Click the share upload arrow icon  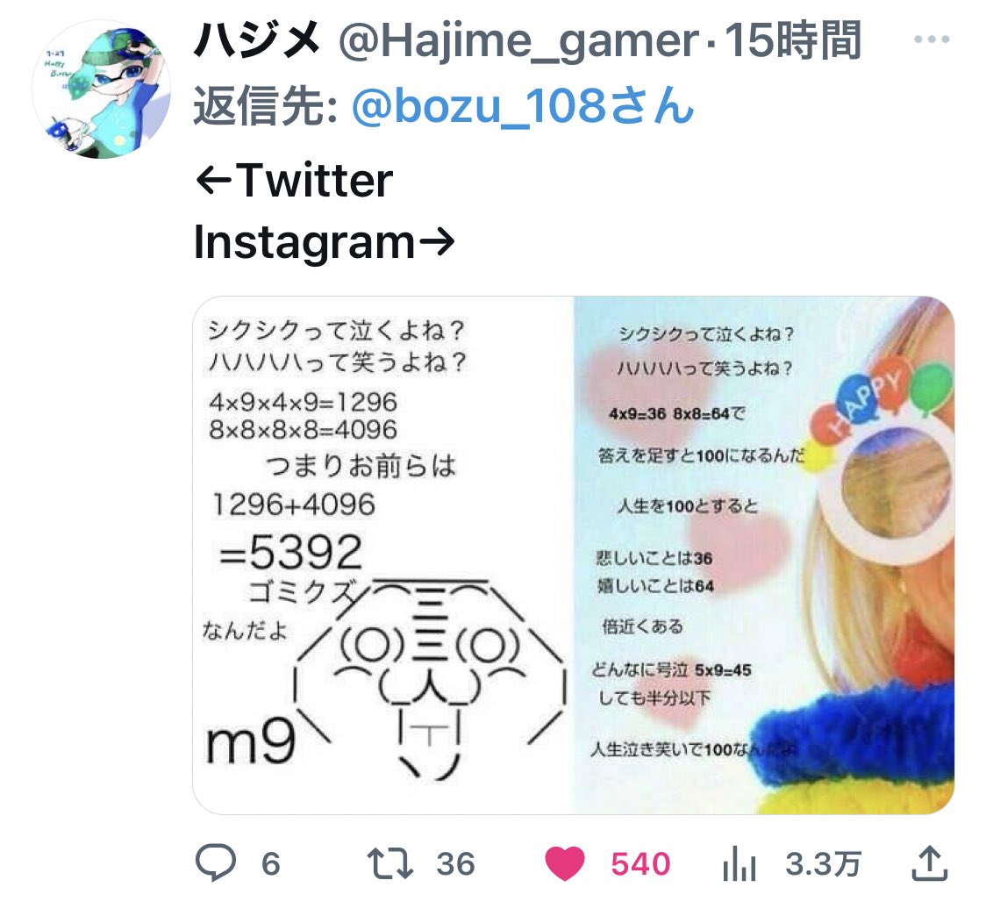point(929,862)
